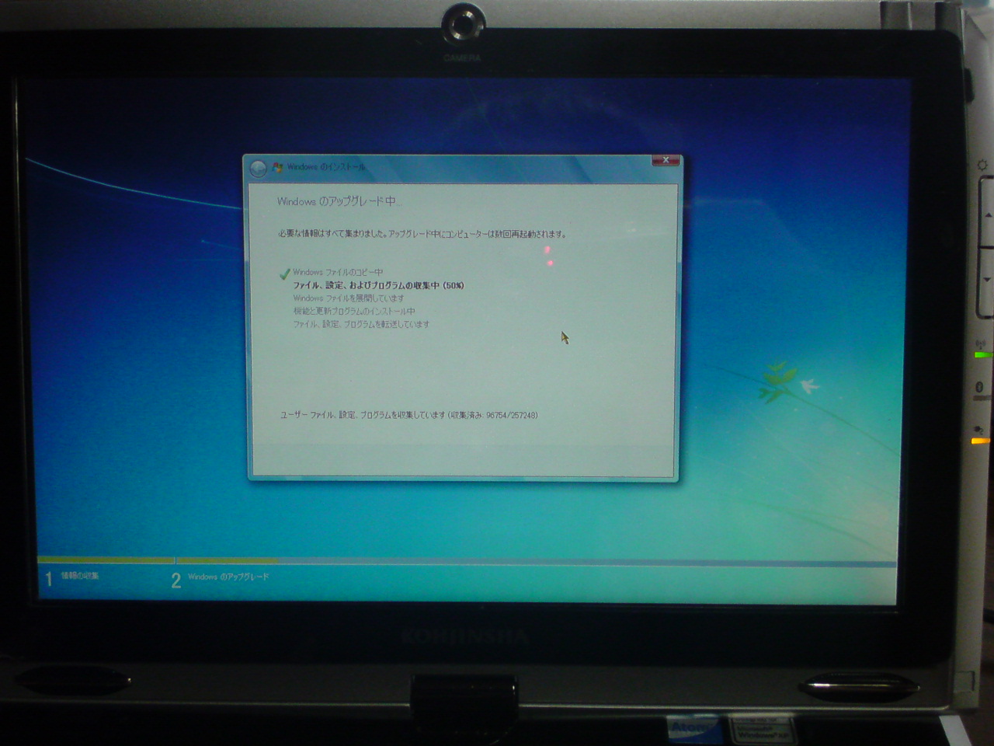
Task: Click the stage number 1 at bottom
Action: [49, 579]
